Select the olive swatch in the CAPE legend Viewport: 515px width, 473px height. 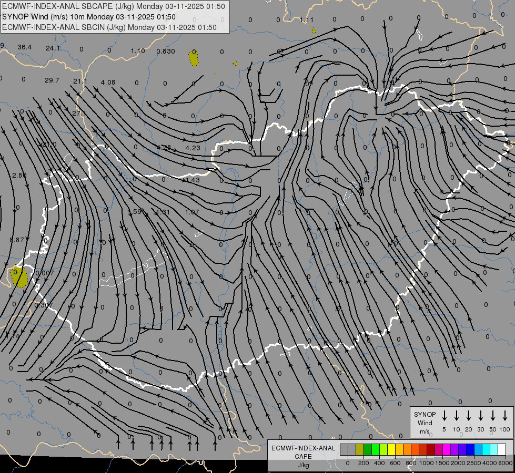[360, 449]
